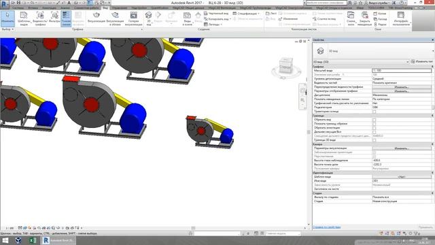Click the Drafting View (Чертежный вид) icon
Image resolution: width=435 pixels, height=245 pixels.
tap(205, 14)
